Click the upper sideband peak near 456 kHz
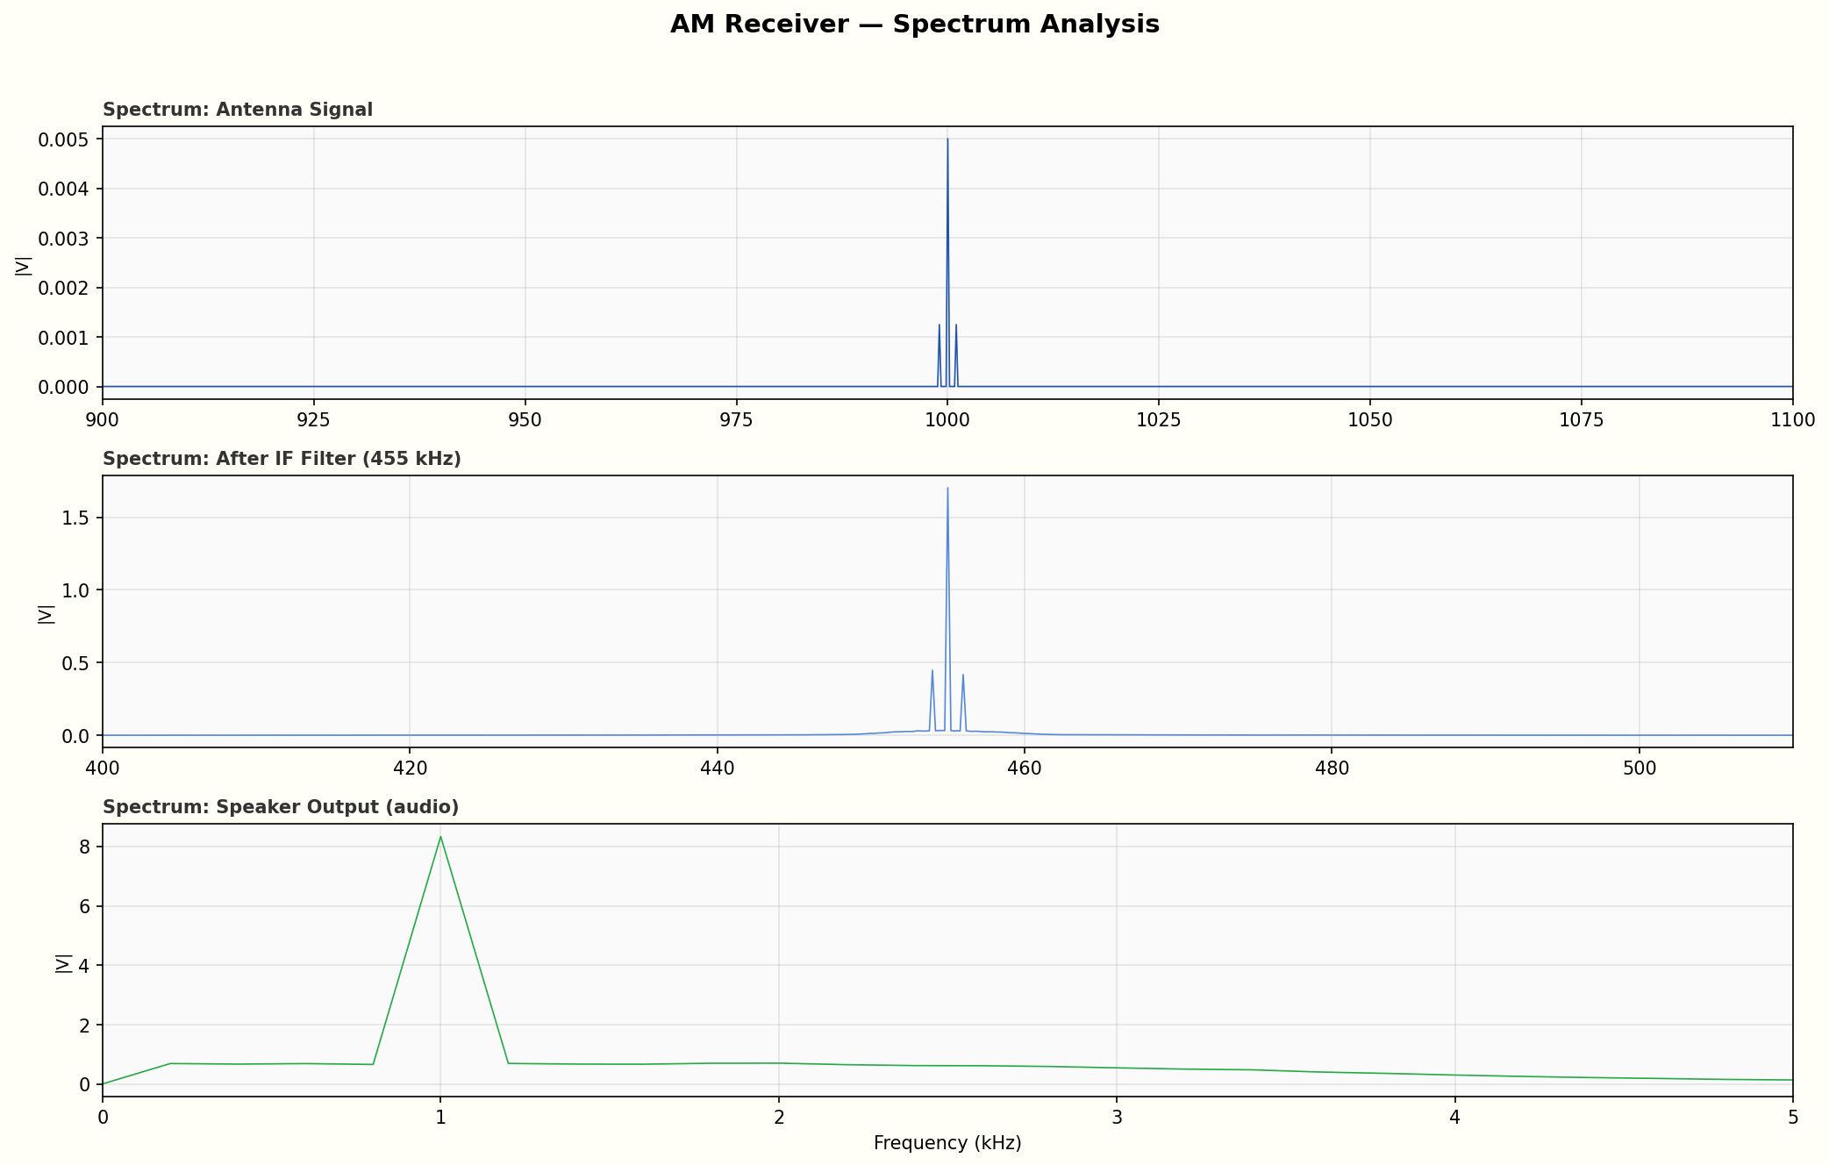Image resolution: width=1829 pixels, height=1165 pixels. click(963, 675)
